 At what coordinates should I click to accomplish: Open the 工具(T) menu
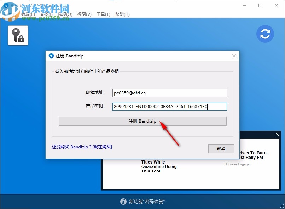[103, 14]
